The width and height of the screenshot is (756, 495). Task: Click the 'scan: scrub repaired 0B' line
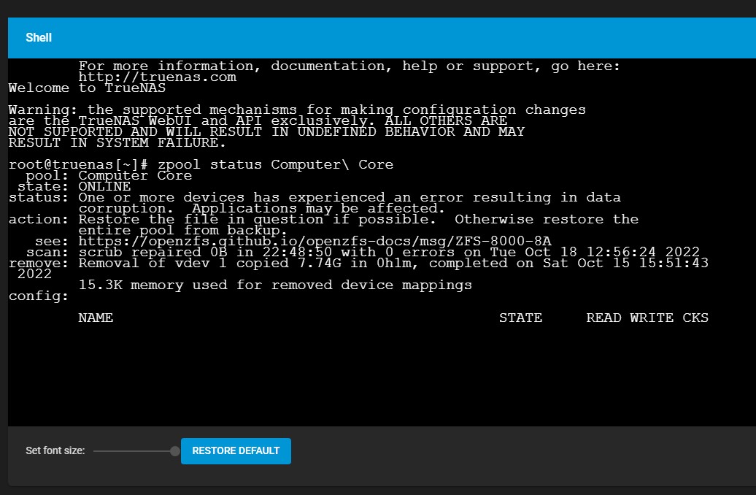point(363,252)
